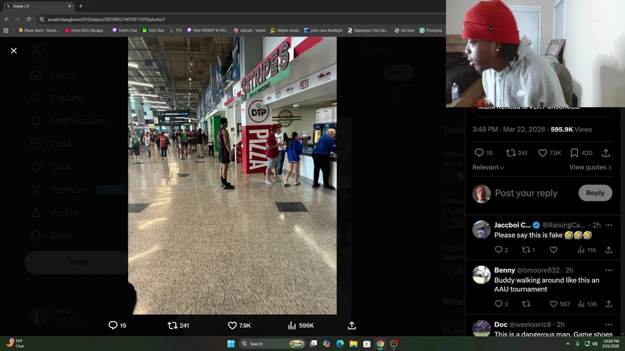Open Benny's profile avatar
This screenshot has height=351, width=625.
pos(481,274)
